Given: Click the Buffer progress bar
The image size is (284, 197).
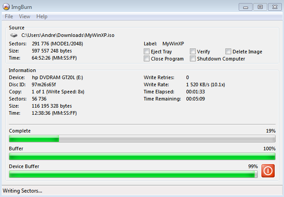Looking at the screenshot, I should coord(142,157).
